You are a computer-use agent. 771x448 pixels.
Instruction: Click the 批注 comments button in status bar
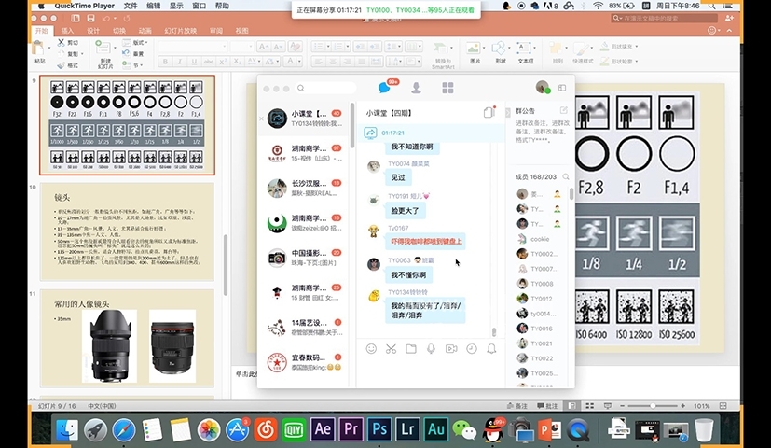click(x=547, y=406)
